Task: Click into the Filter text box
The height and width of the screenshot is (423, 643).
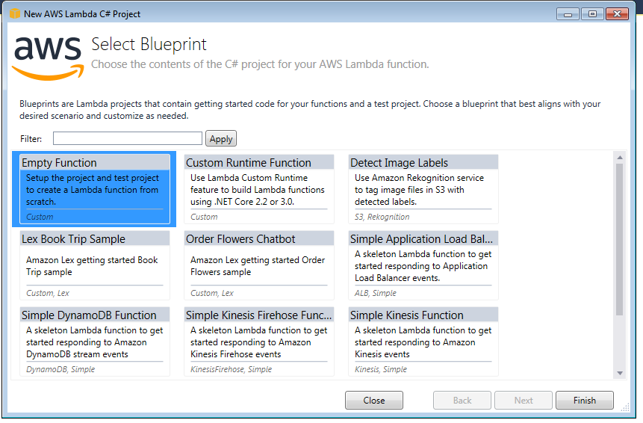Action: tap(128, 138)
